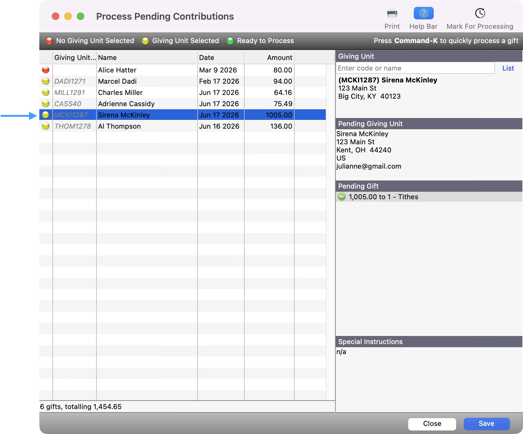Sort by Date column header
The image size is (523, 434).
221,57
